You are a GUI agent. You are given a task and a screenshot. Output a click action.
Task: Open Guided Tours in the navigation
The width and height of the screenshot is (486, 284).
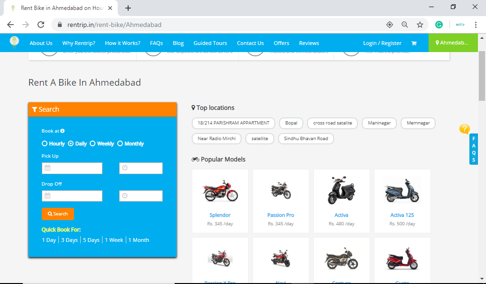[210, 43]
